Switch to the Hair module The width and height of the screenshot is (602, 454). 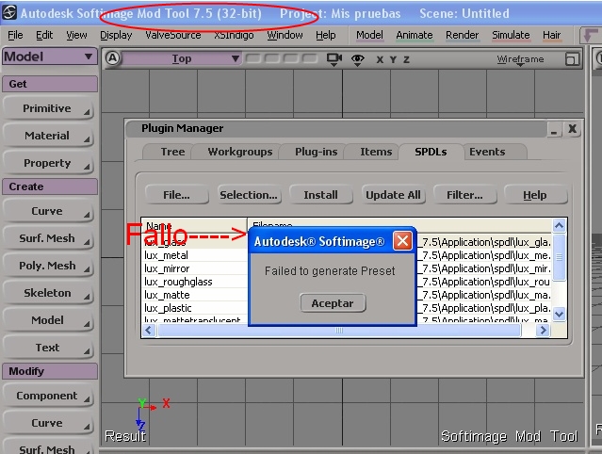pos(551,35)
